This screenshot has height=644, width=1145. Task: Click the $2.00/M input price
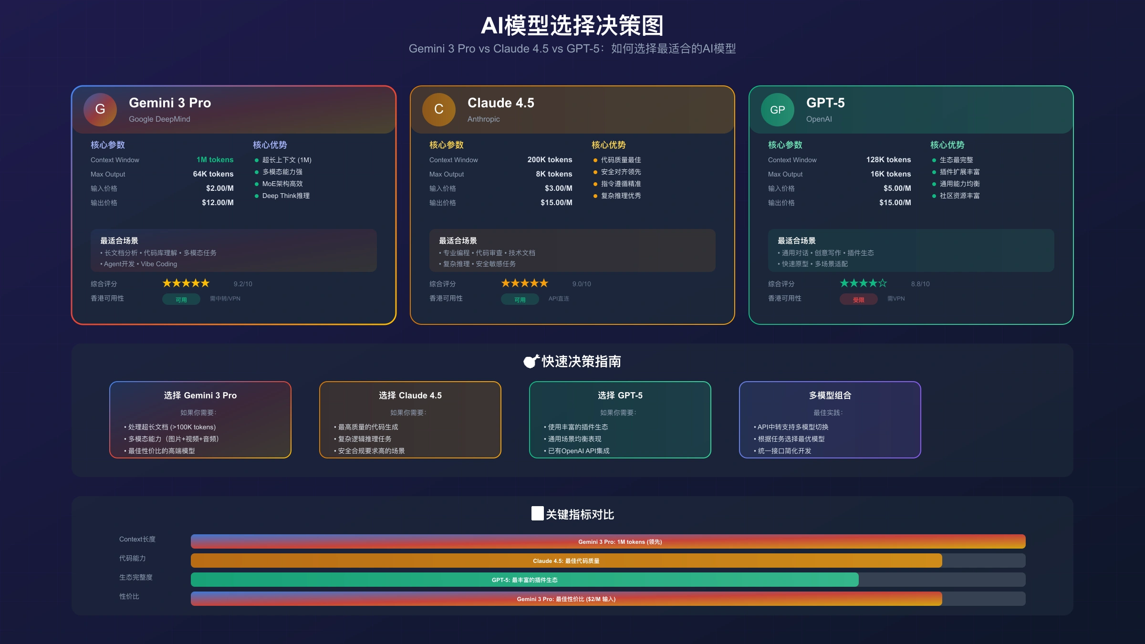click(220, 188)
